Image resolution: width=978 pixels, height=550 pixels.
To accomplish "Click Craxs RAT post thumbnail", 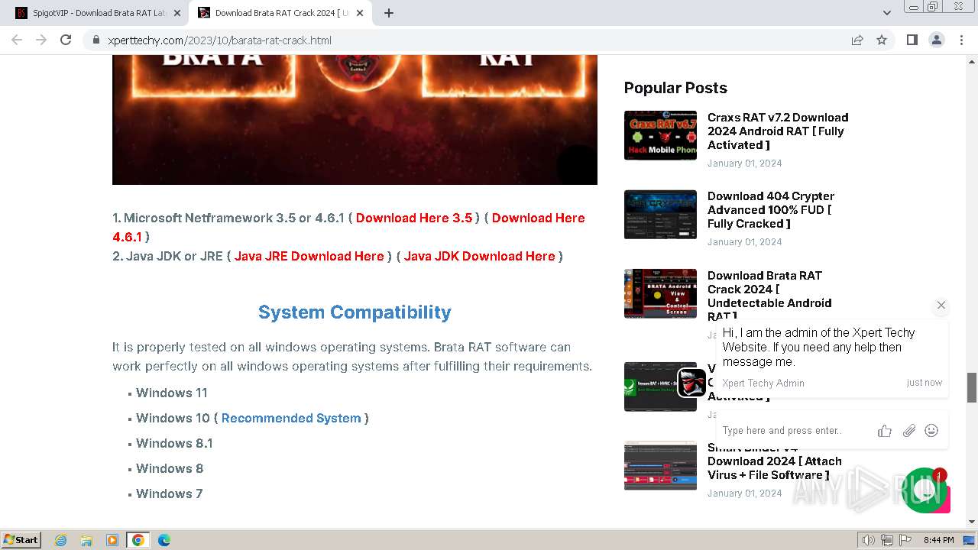I will (x=660, y=135).
